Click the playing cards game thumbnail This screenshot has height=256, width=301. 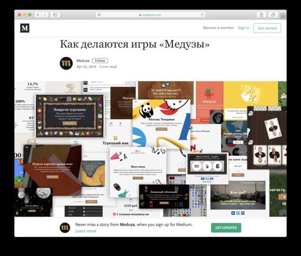(267, 138)
